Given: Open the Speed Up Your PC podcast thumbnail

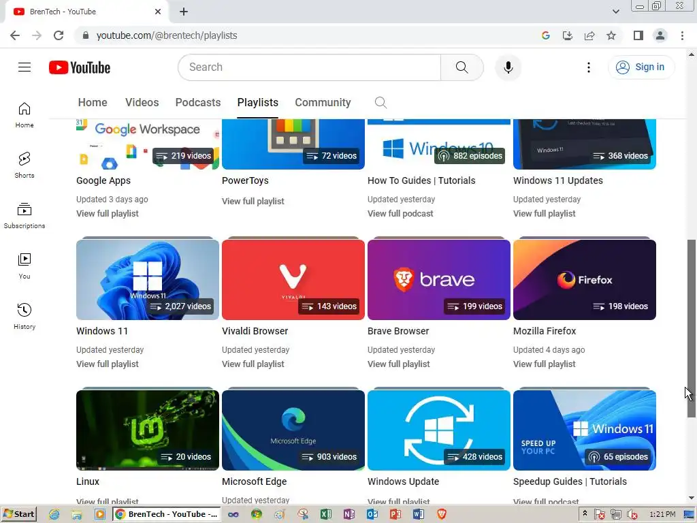Looking at the screenshot, I should pyautogui.click(x=585, y=430).
